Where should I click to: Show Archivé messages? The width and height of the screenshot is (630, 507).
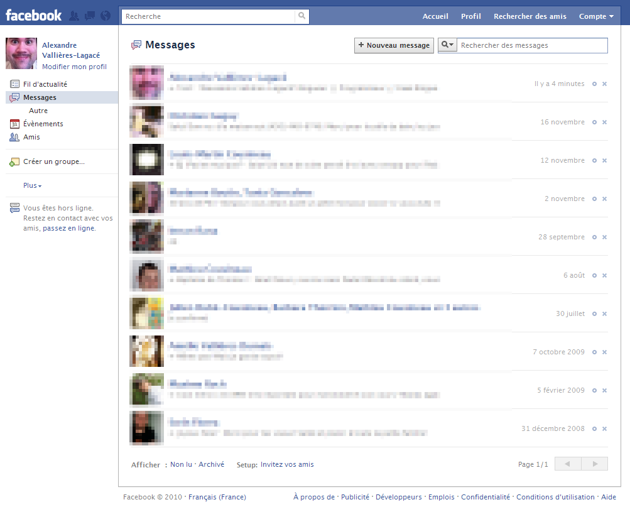(211, 464)
